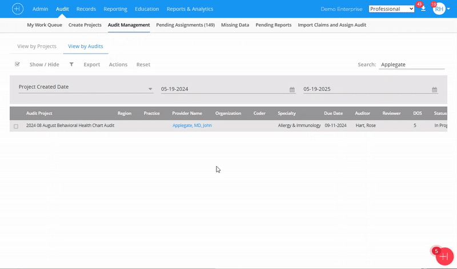Sort by Specialty column header
Viewport: 457px width, 269px height.
pyautogui.click(x=287, y=114)
